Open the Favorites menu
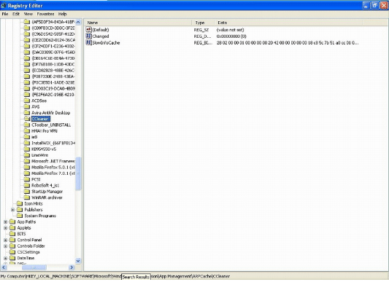Image resolution: width=389 pixels, height=282 pixels. click(x=45, y=14)
